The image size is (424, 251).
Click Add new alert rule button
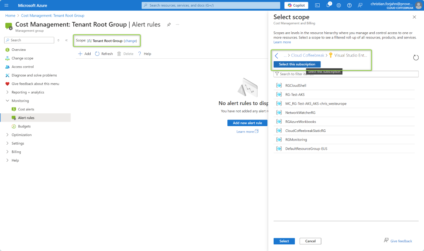point(247,123)
